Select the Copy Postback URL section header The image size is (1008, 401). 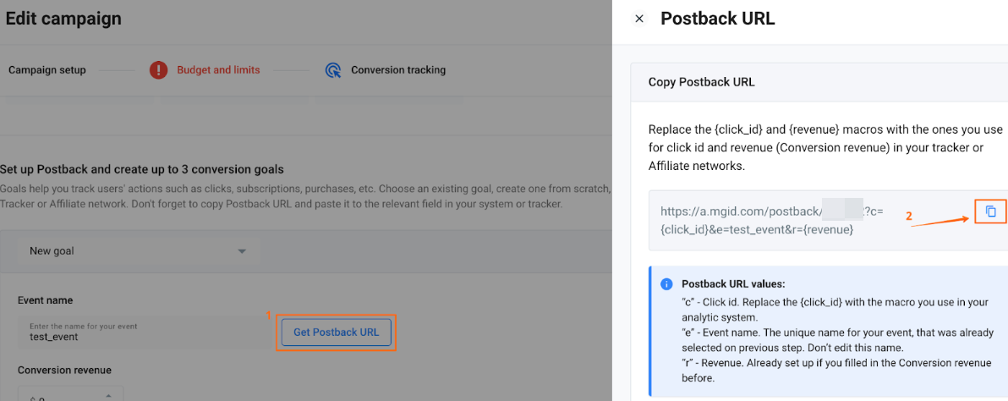click(702, 82)
